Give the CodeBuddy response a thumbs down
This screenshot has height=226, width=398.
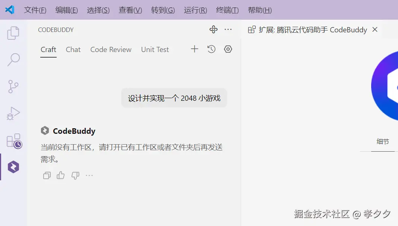click(75, 175)
